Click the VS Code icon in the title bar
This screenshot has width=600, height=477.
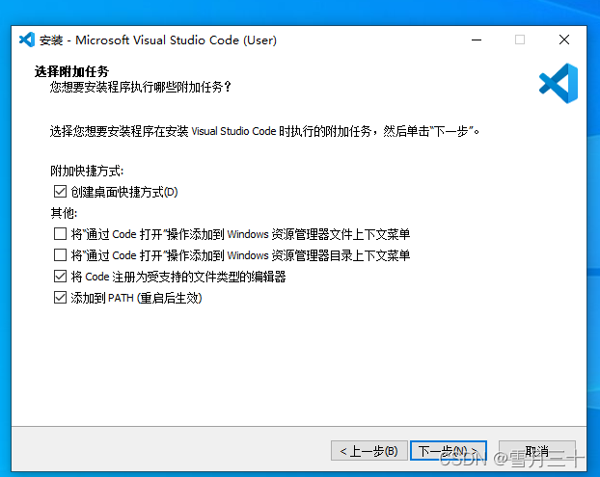click(27, 40)
